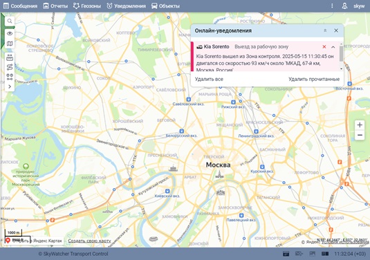
Task: Select the route tool icon in left toolbar
Action: pos(10,67)
